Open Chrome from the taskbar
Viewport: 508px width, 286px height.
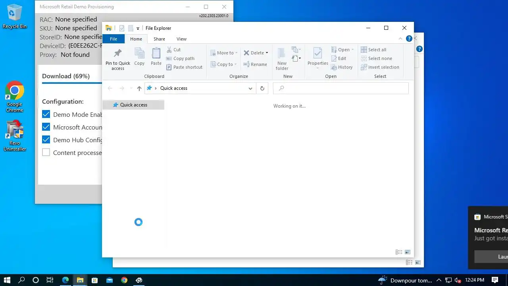(x=124, y=280)
